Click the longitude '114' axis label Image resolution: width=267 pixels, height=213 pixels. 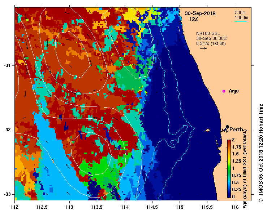[x=125, y=207]
